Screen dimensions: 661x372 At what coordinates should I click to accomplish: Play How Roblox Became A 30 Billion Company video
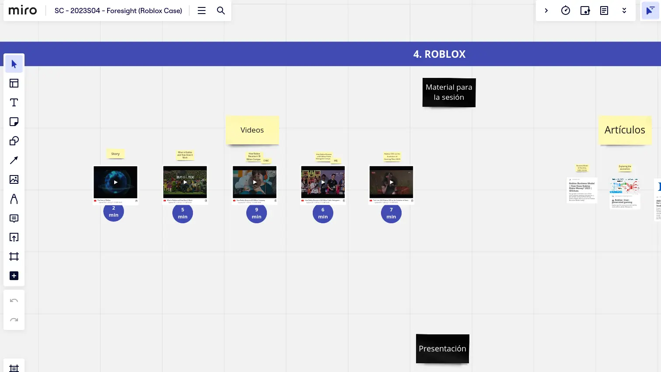(x=255, y=182)
